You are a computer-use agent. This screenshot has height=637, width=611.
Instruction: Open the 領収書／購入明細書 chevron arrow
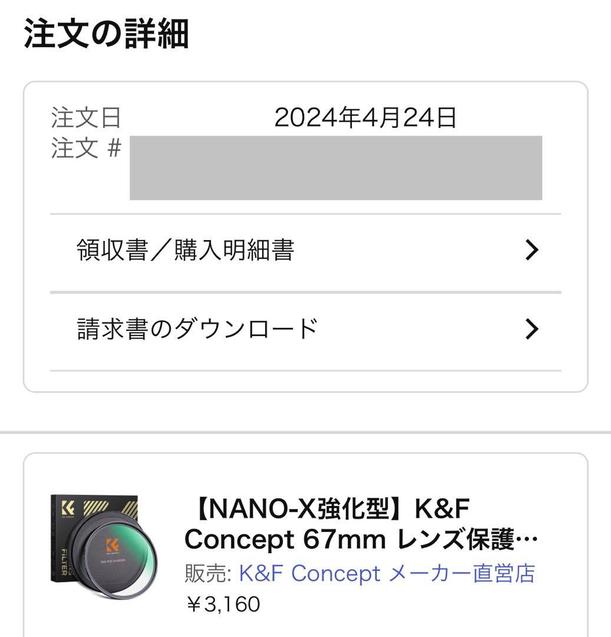(x=531, y=251)
